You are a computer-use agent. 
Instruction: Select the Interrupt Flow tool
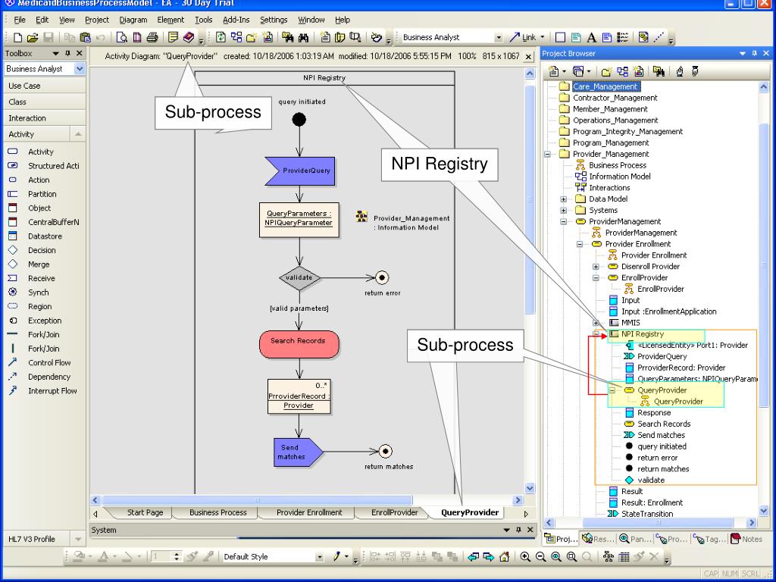[x=52, y=391]
